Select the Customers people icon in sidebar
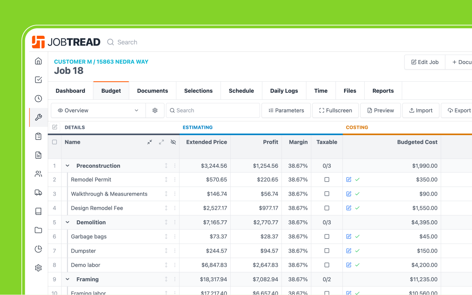472x295 pixels. pos(38,174)
